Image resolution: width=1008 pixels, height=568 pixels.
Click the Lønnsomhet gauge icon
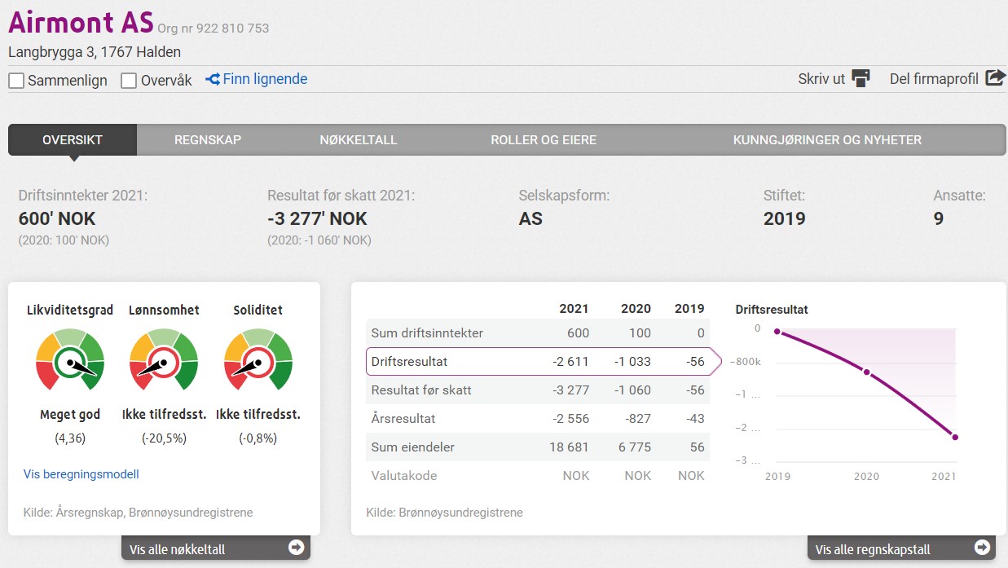[x=164, y=360]
